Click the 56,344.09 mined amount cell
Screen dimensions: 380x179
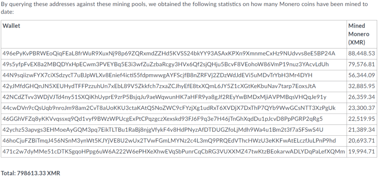[361, 75]
